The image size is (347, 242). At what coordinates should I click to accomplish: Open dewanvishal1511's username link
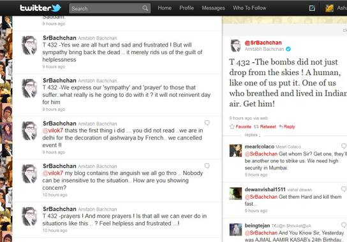click(x=265, y=189)
